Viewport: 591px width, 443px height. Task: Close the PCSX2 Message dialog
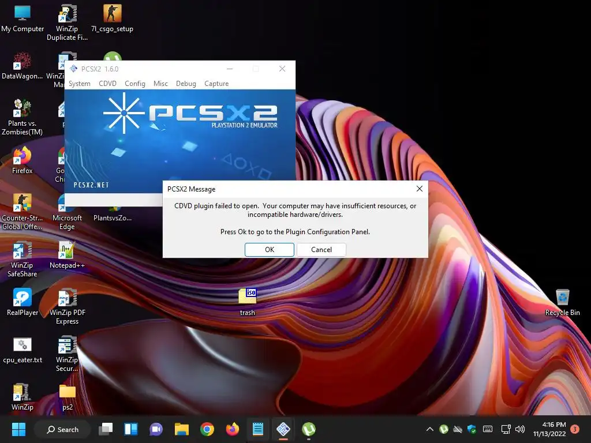click(420, 189)
